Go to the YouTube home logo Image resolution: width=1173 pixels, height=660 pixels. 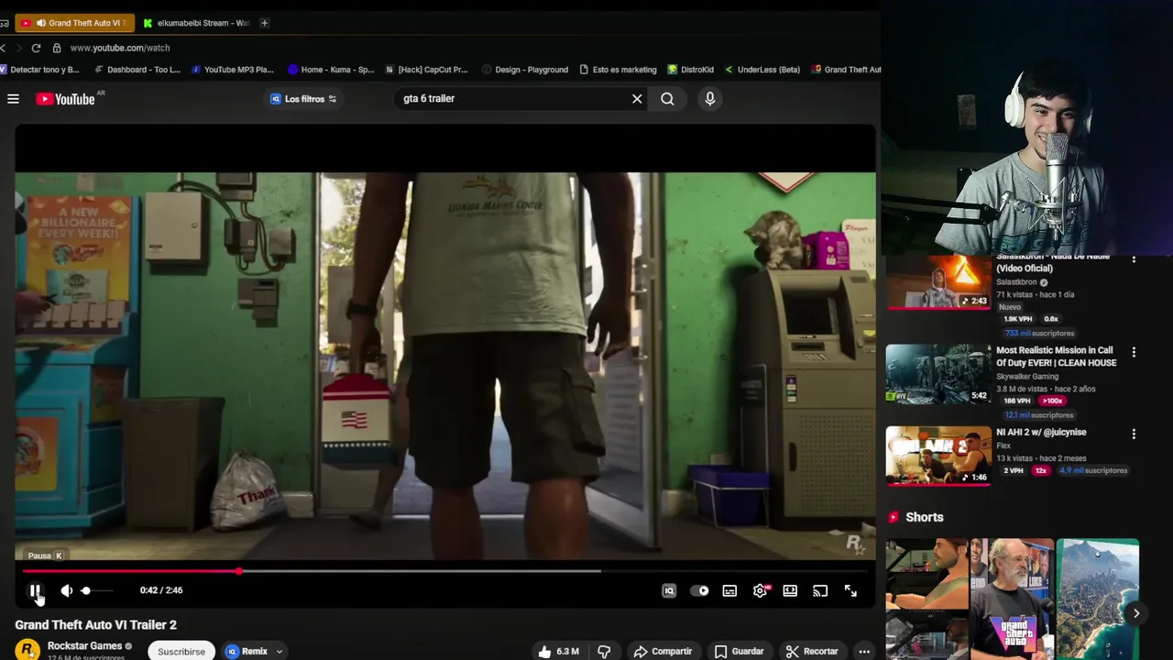[x=66, y=99]
